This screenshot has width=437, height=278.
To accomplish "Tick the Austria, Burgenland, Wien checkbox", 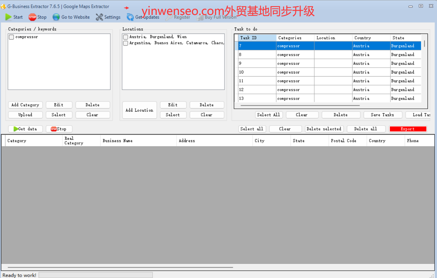I will click(x=125, y=37).
